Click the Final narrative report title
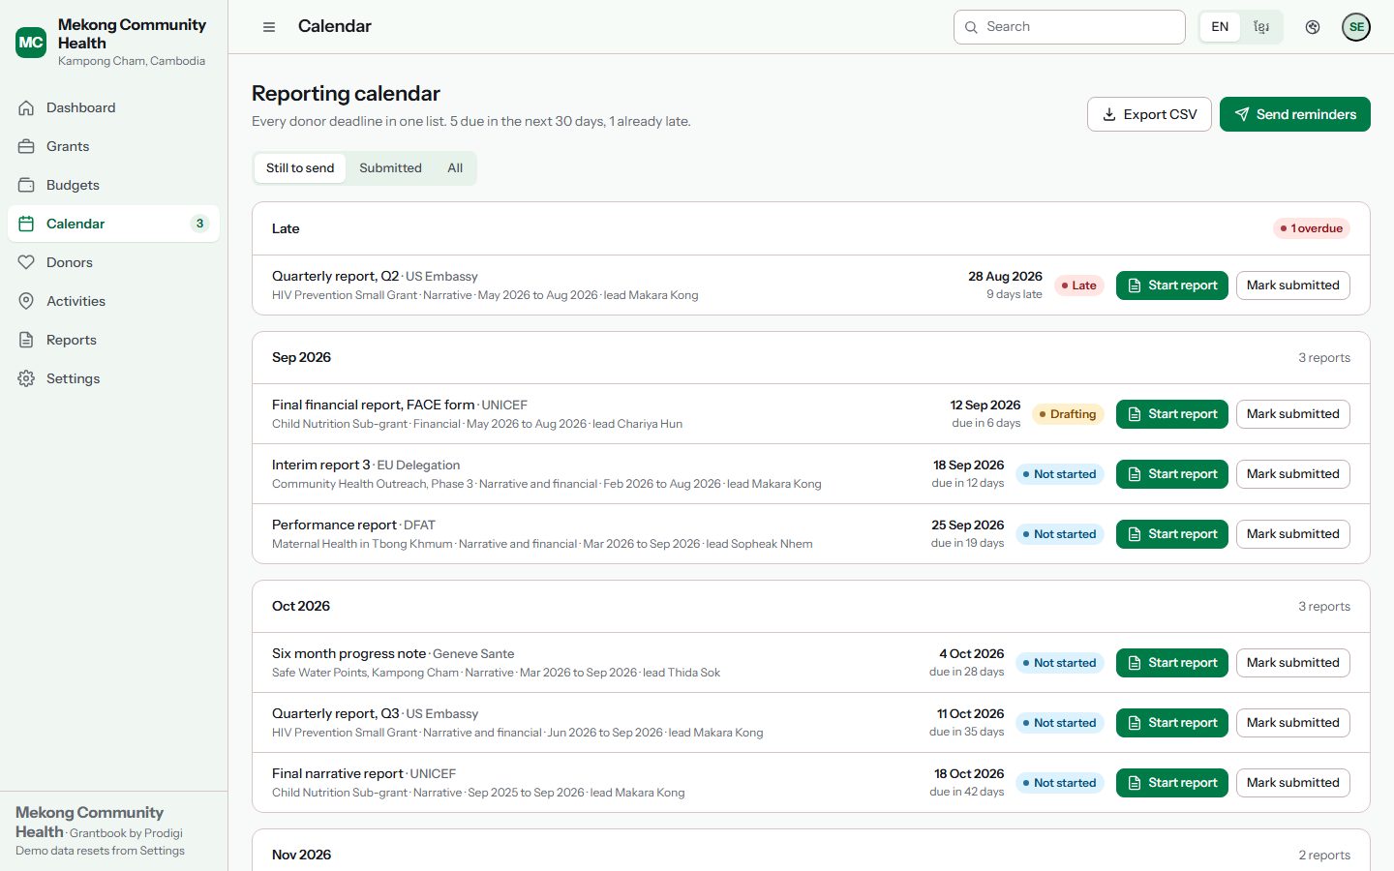Viewport: 1394px width, 871px height. (337, 773)
